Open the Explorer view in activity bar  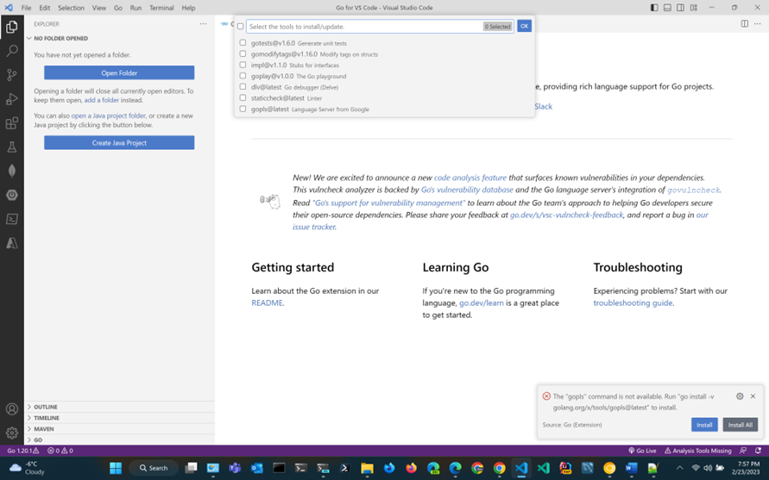click(12, 27)
